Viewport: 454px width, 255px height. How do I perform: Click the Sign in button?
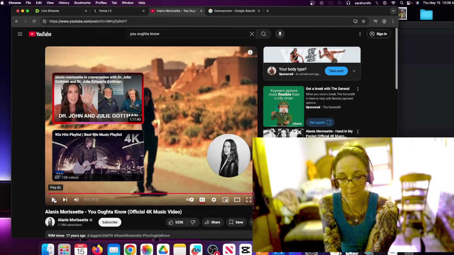[x=378, y=34]
